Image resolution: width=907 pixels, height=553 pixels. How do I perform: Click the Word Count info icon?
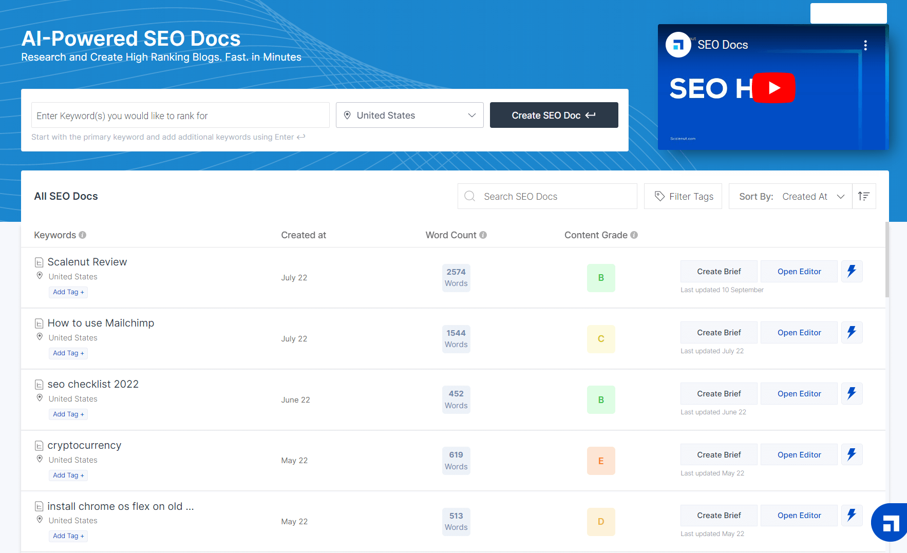(x=483, y=235)
